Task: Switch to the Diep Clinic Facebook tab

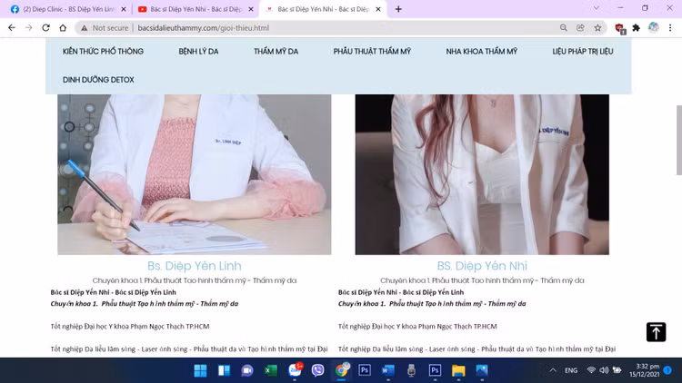Action: (62, 9)
